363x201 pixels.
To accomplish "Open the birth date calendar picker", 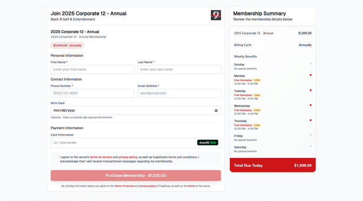I will pos(216,111).
